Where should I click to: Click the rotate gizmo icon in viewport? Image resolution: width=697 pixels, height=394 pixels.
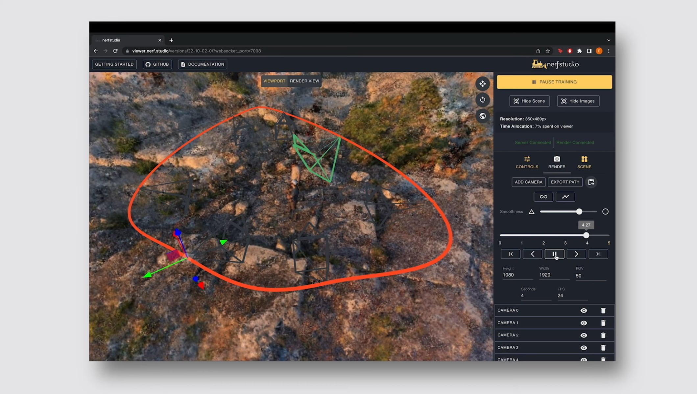(x=482, y=100)
